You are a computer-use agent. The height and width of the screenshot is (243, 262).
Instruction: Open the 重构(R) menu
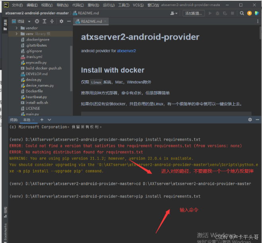coord(93,5)
